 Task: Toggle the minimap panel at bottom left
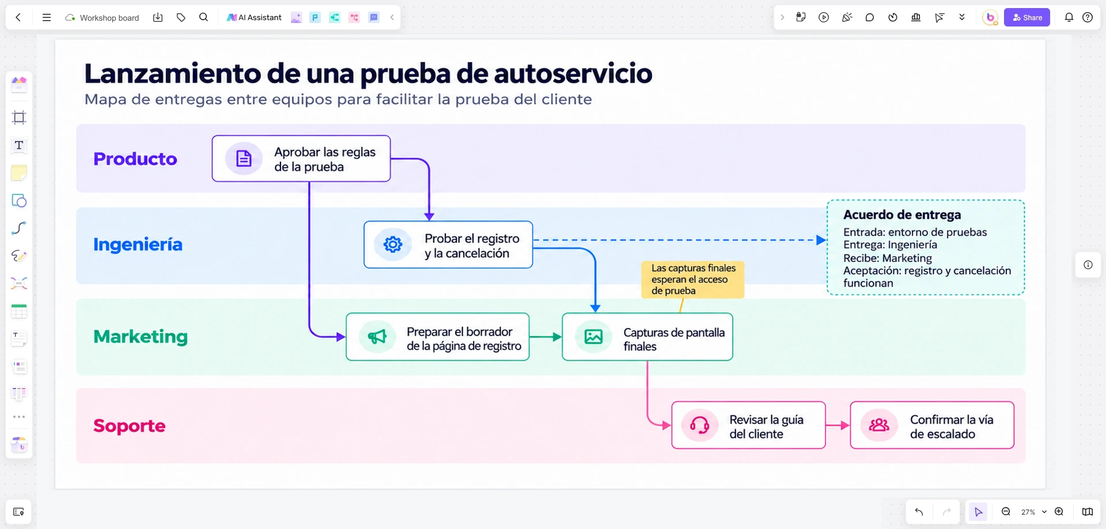click(18, 512)
